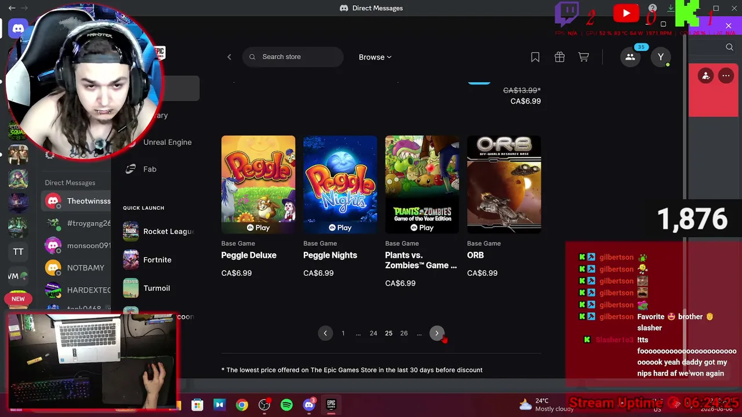Launch Rocket League from its Quick Launch icon

(x=130, y=231)
